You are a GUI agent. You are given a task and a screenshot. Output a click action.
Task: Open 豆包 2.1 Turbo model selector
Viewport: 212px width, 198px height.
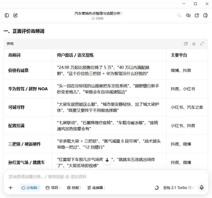tap(178, 188)
